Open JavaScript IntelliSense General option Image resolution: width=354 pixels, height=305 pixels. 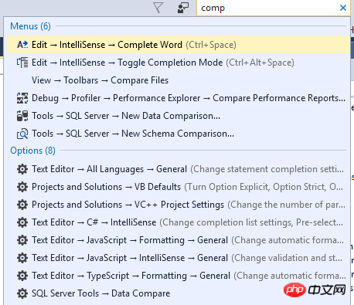click(178, 258)
